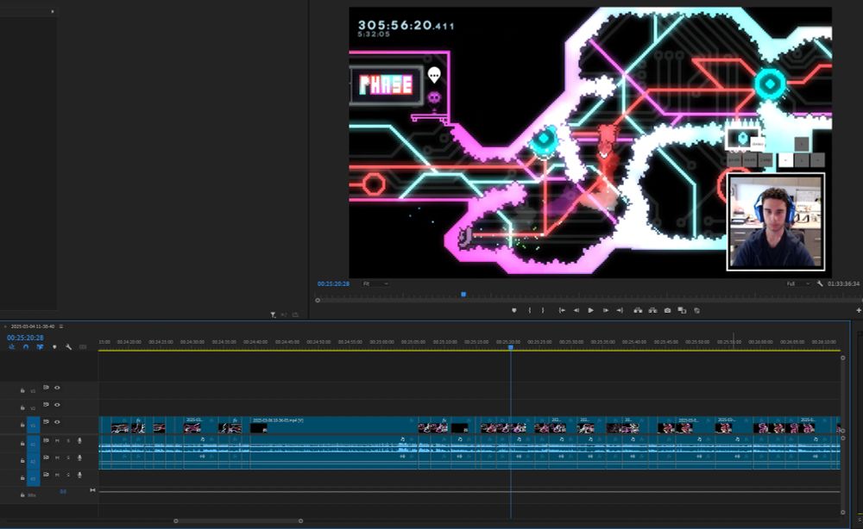Lock track V3 with padlock
This screenshot has width=863, height=529.
click(22, 390)
